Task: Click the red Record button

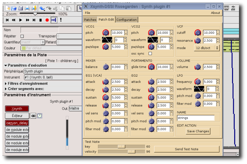Action: (47, 20)
